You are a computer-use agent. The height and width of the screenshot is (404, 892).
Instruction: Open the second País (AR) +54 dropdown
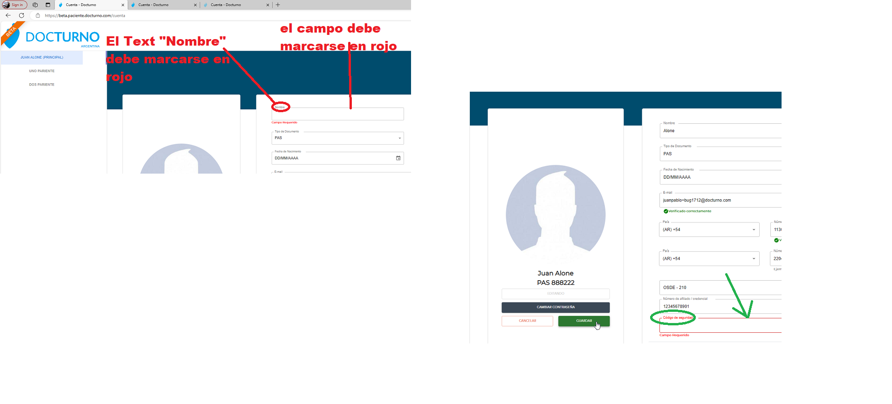[709, 259]
